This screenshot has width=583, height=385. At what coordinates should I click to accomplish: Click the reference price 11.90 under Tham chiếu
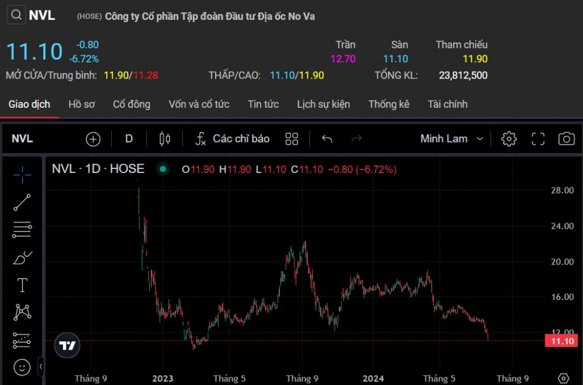475,59
